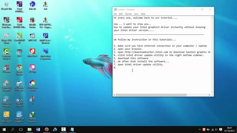The image size is (237, 133).
Task: Open the Mozilla Firefox desktop shortcut
Action: click(32, 23)
